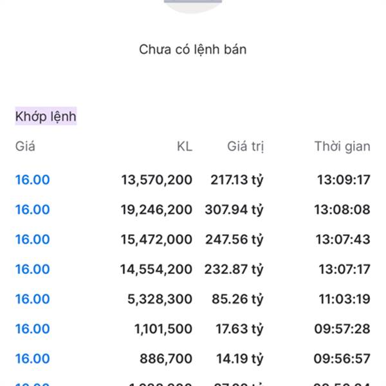Click the 13,570,200 volume value

tap(157, 179)
